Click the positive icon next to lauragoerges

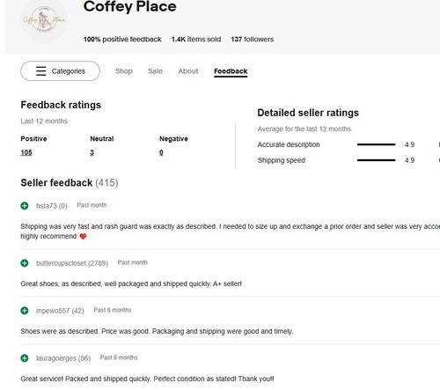[25, 358]
